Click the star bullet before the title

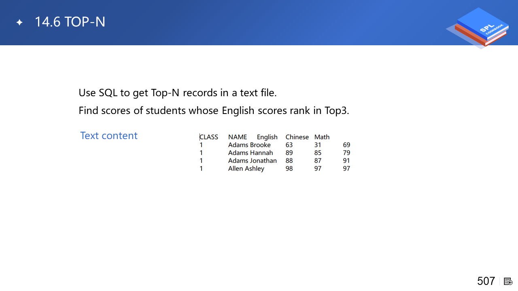(x=19, y=23)
